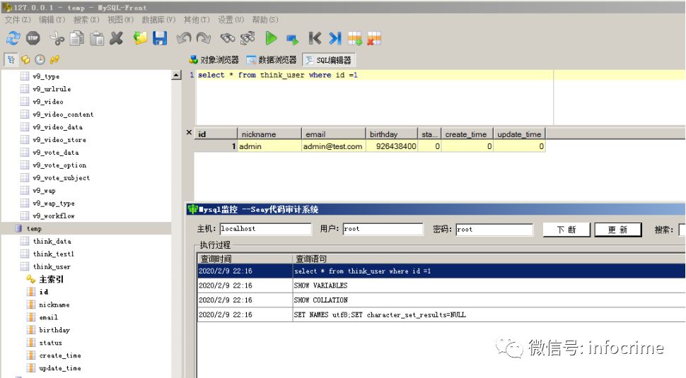Click the binoculars Find icon
686x378 pixels.
pyautogui.click(x=228, y=38)
